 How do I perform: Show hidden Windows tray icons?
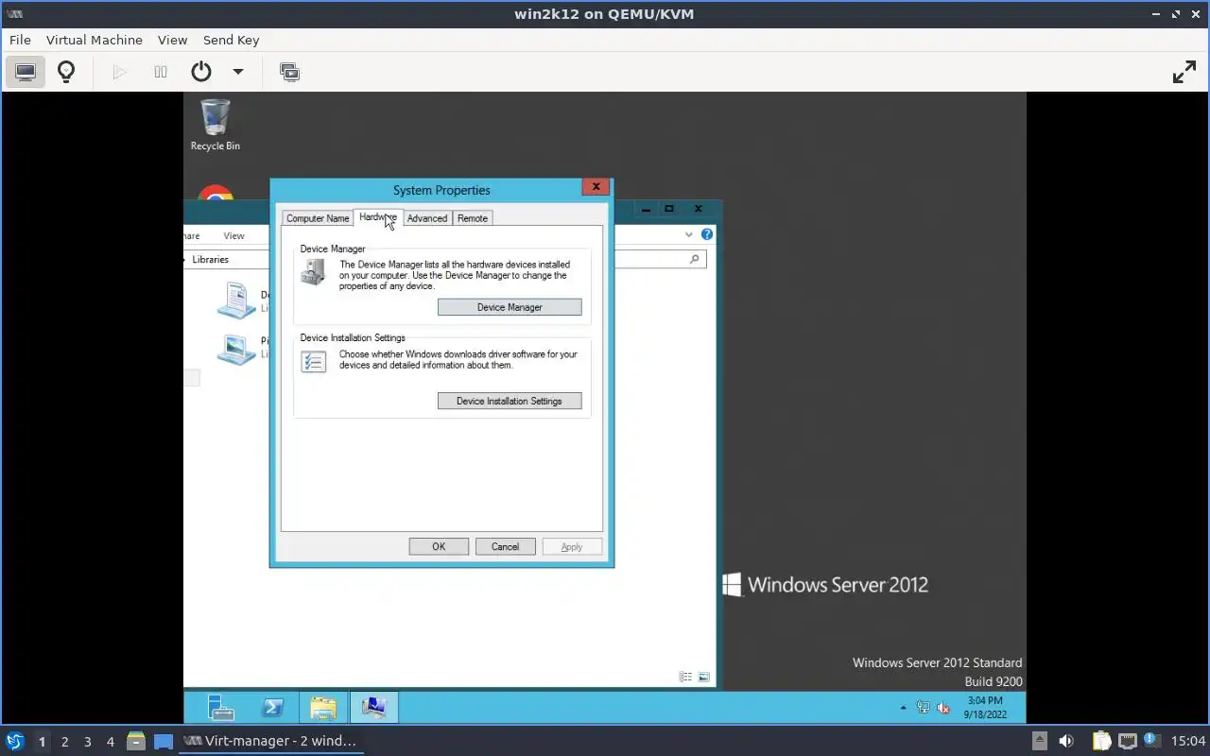pos(903,708)
